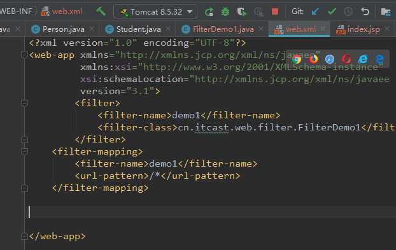The width and height of the screenshot is (396, 250).
Task: Click the green Rerun Tomcat icon
Action: point(209,11)
